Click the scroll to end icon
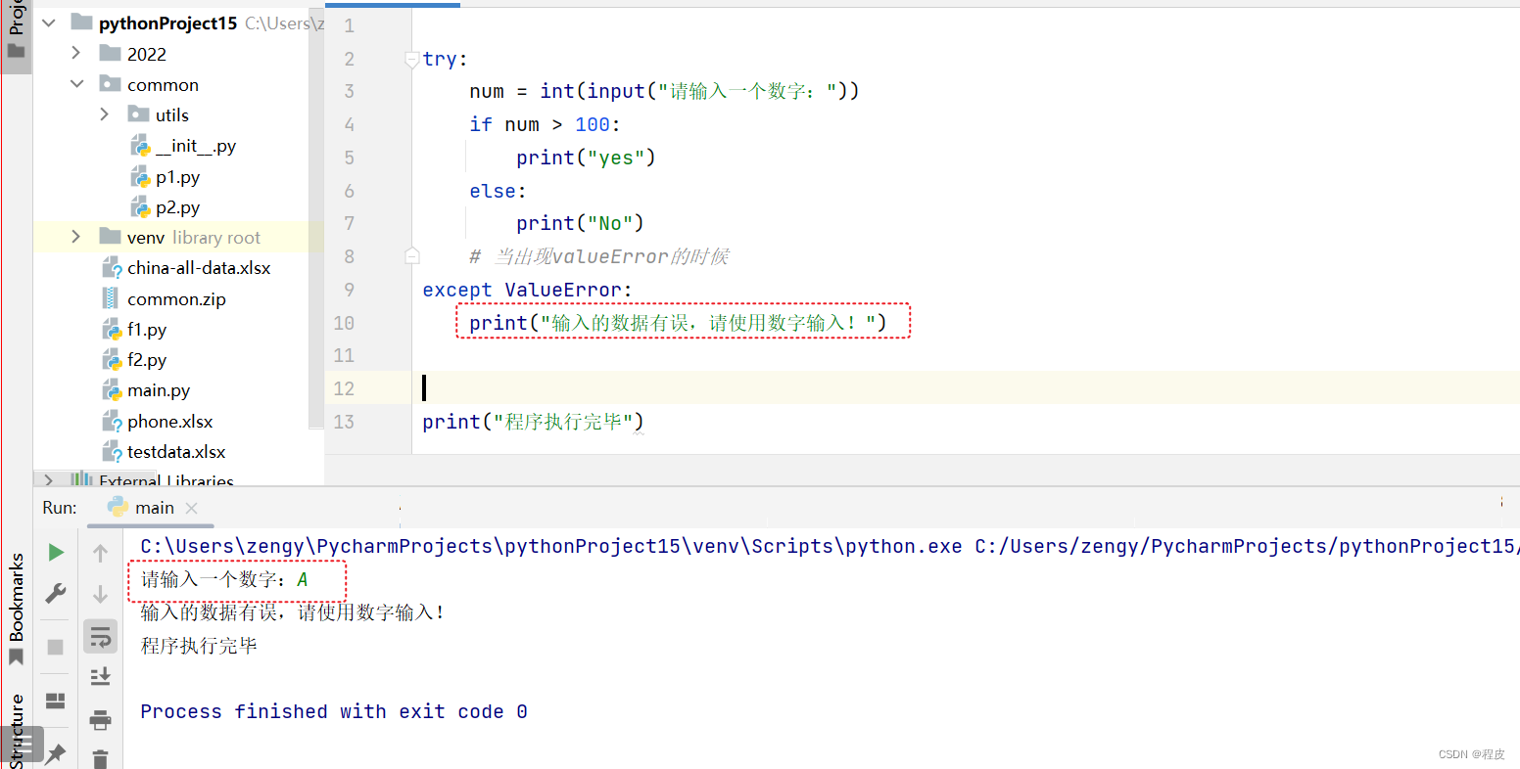Image resolution: width=1520 pixels, height=769 pixels. tap(100, 676)
